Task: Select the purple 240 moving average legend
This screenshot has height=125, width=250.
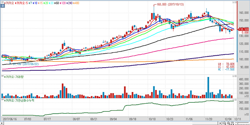Action: coord(69,3)
